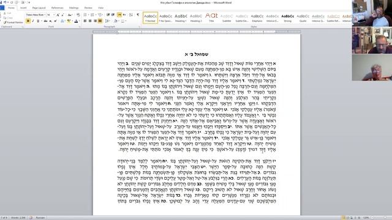Apply paragraph shading color

click(116, 21)
